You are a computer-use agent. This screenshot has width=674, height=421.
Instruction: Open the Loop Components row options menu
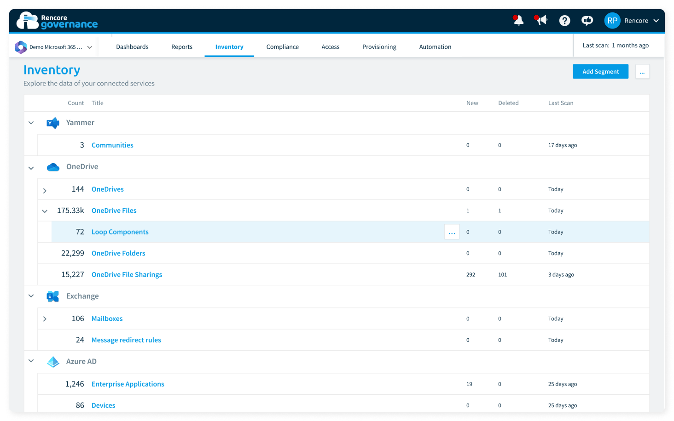(452, 232)
